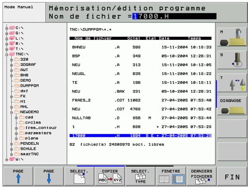The height and width of the screenshot is (187, 248).
Task: Click the M machine functions softkey
Action: coord(232,37)
